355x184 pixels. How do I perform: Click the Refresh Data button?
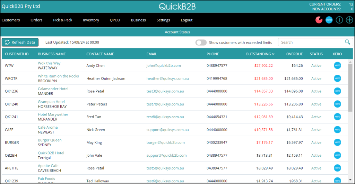pos(20,42)
